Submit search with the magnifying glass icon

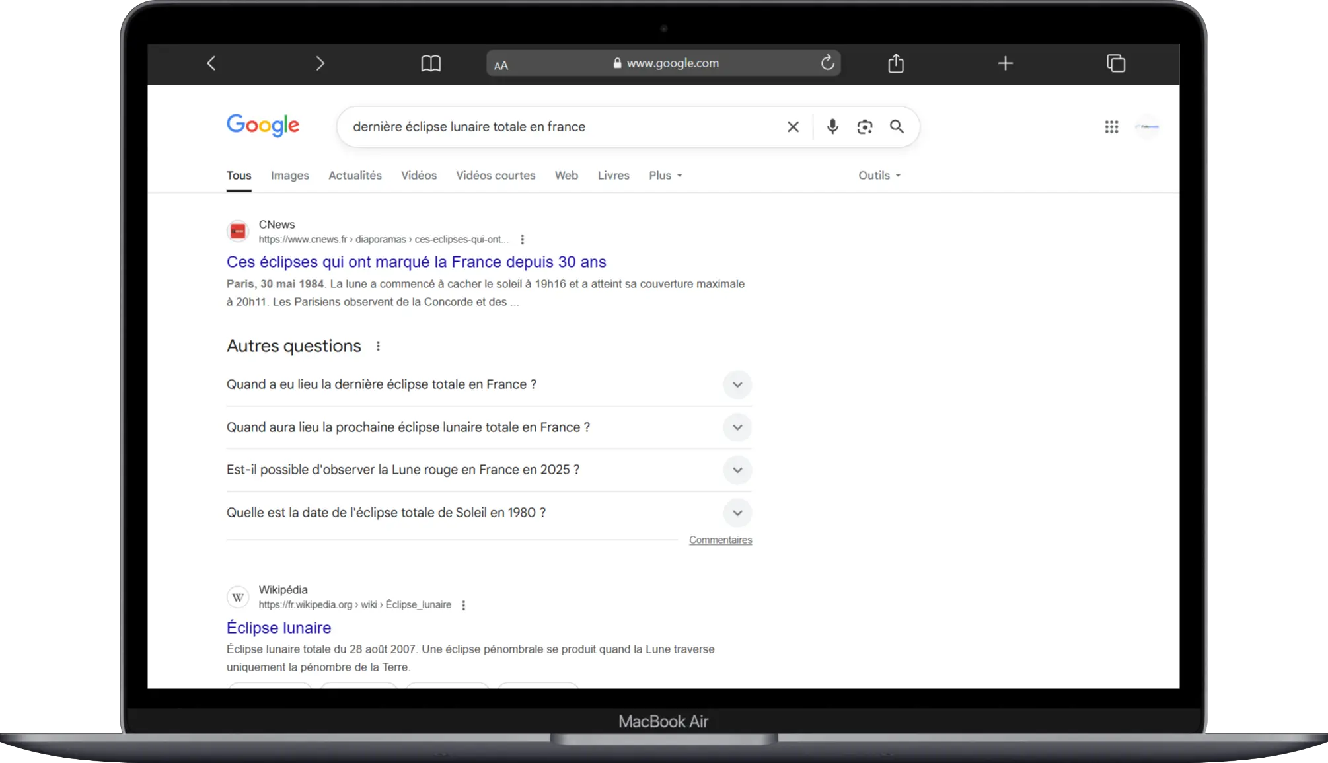tap(897, 126)
